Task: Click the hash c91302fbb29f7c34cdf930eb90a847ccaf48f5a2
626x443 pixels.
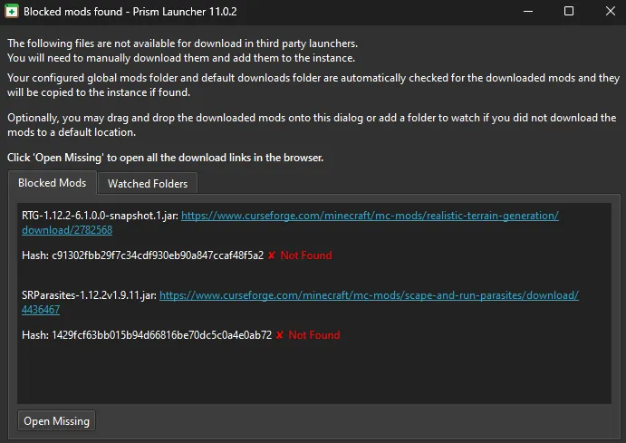Action: (158, 255)
